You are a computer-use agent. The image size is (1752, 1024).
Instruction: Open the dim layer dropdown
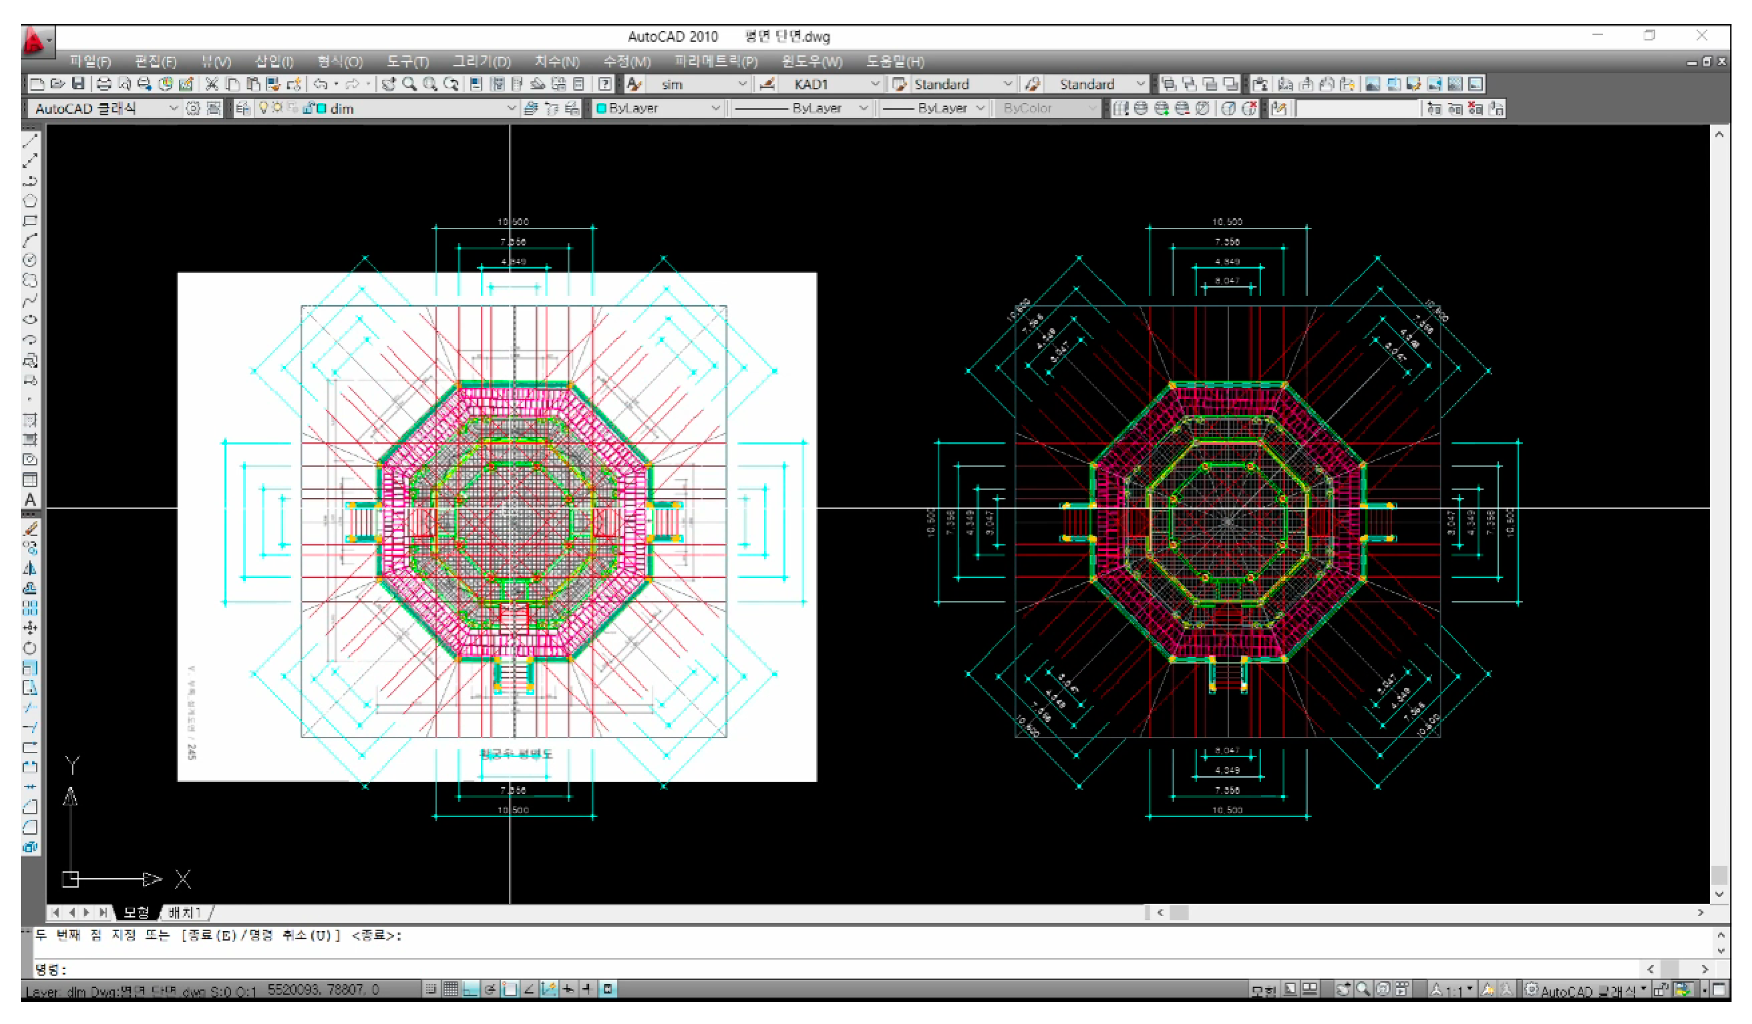click(x=511, y=108)
